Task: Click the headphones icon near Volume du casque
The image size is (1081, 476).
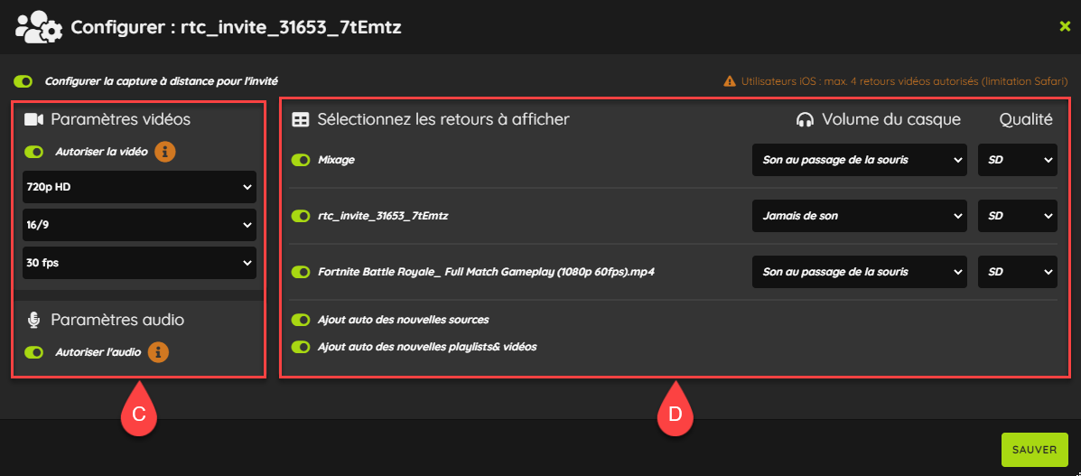Action: (804, 119)
